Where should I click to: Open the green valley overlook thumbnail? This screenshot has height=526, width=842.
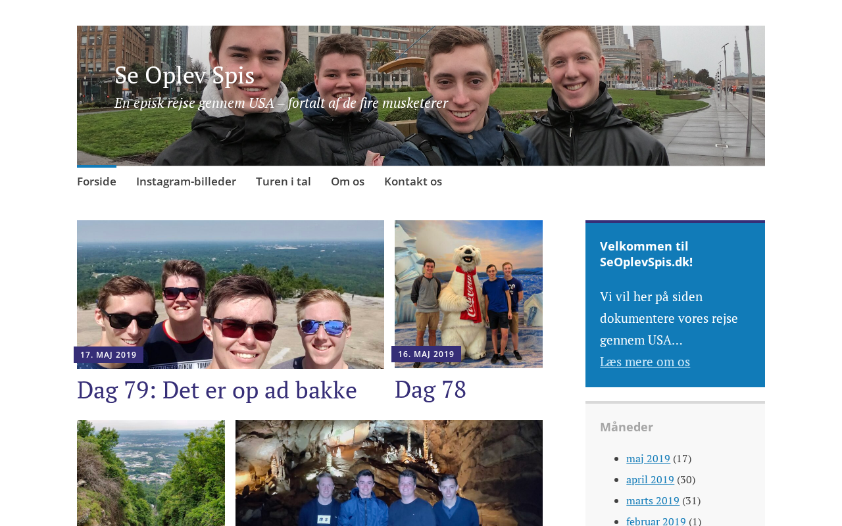click(151, 473)
